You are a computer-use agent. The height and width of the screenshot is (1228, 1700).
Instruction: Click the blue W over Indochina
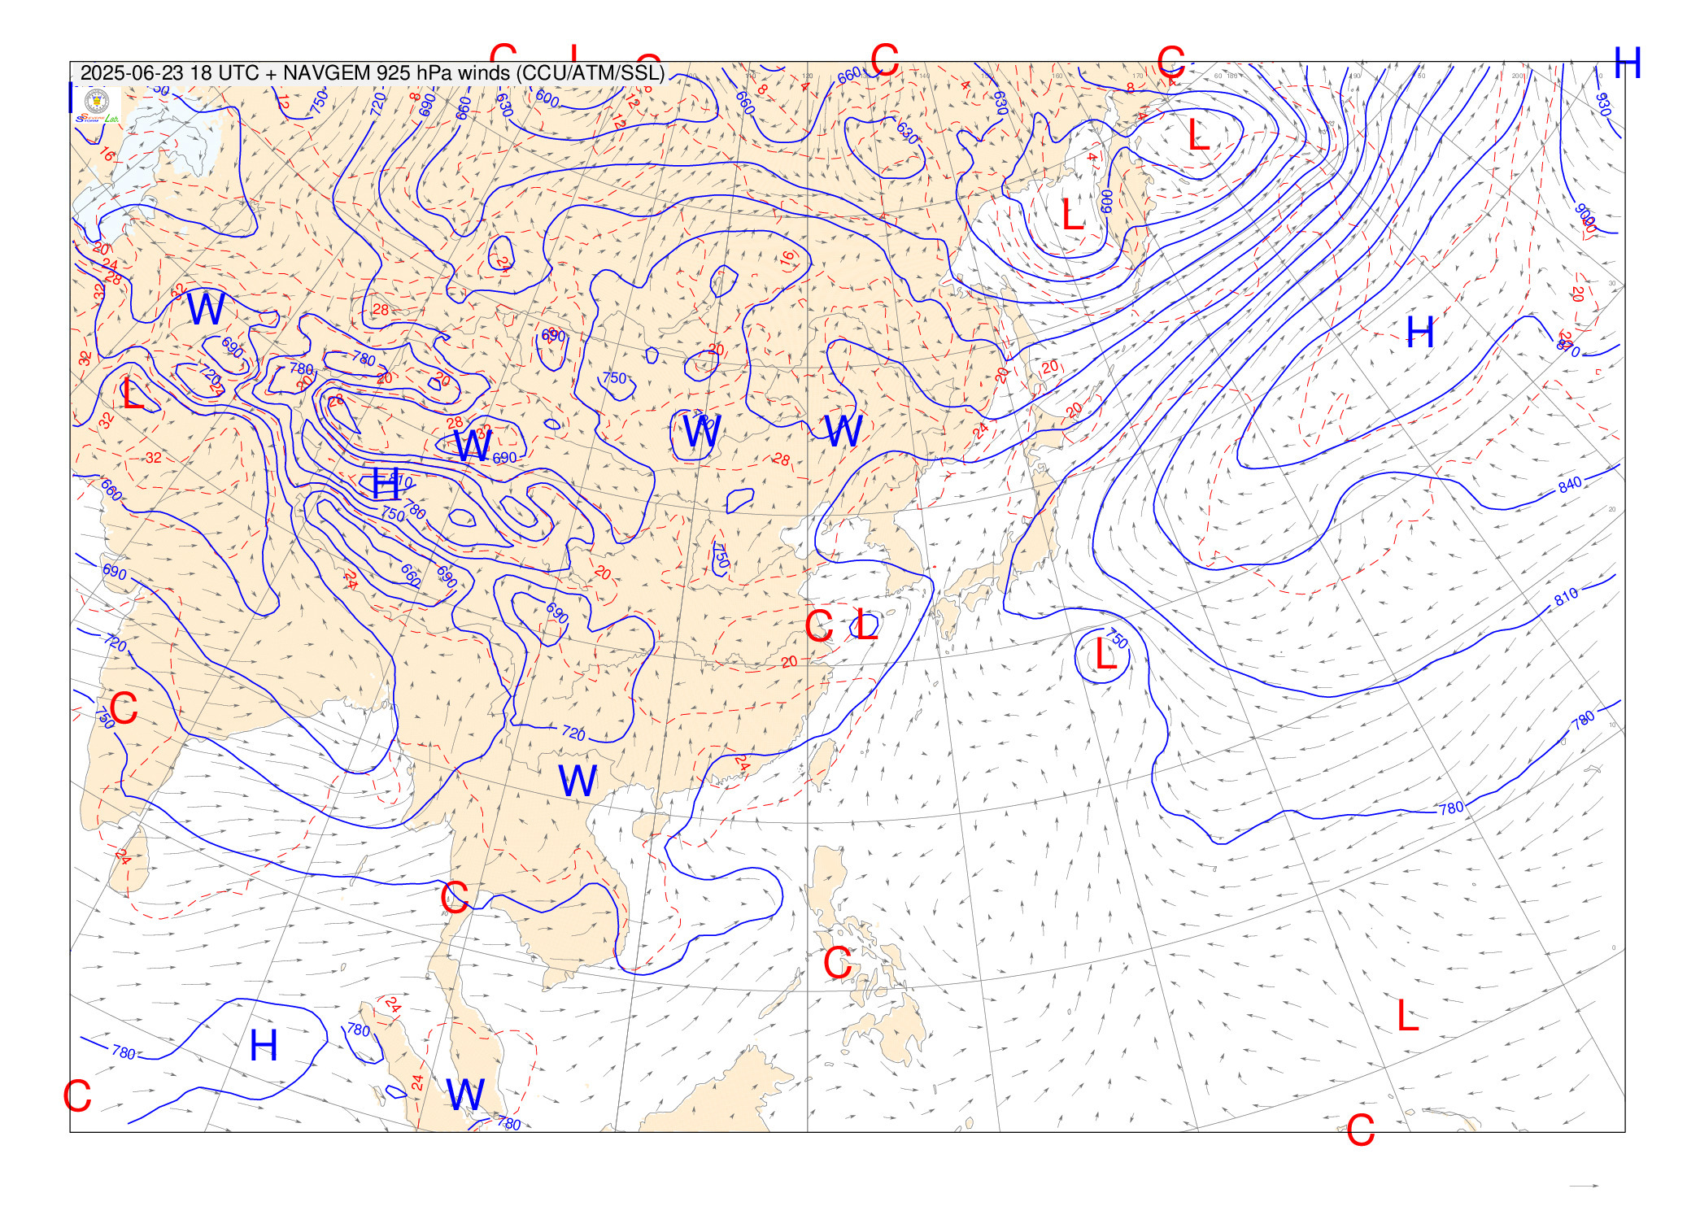coord(578,782)
